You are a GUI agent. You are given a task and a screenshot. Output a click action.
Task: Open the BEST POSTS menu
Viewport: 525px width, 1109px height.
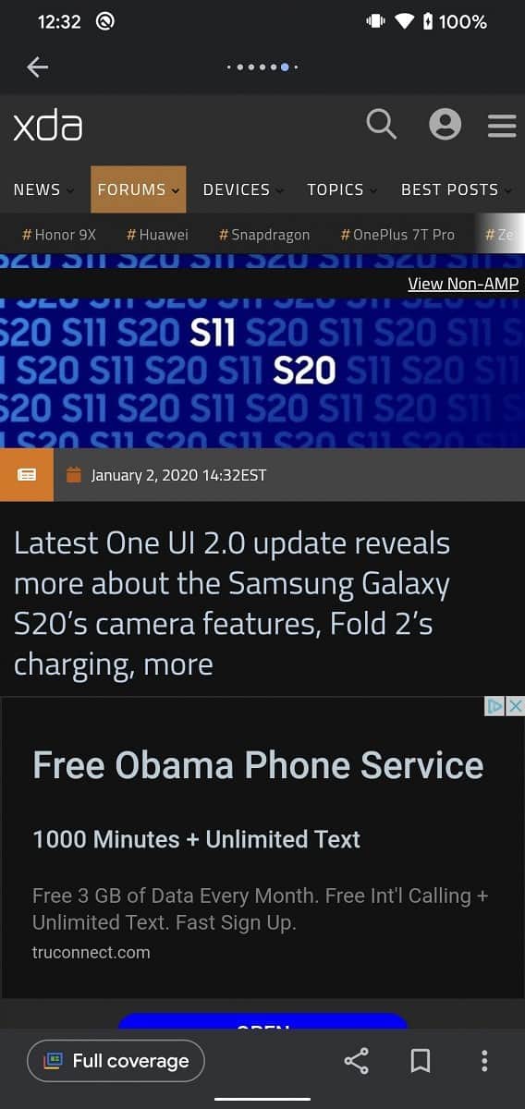(x=457, y=189)
